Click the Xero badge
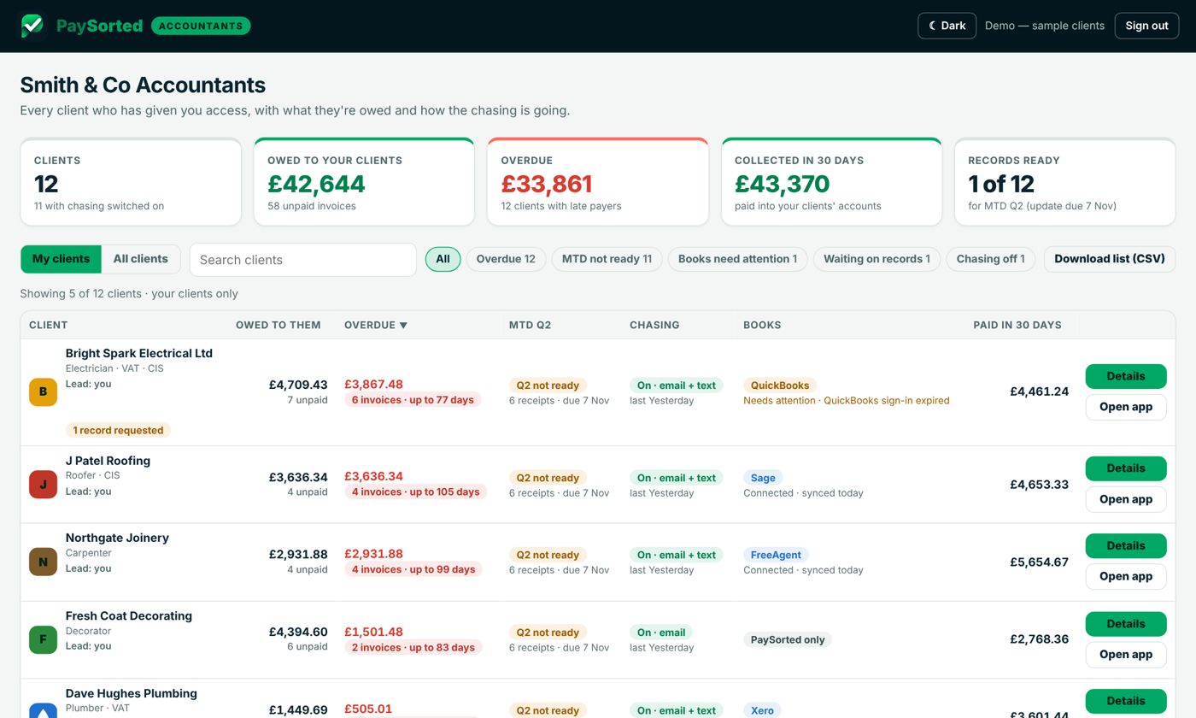This screenshot has height=718, width=1196. tap(762, 710)
